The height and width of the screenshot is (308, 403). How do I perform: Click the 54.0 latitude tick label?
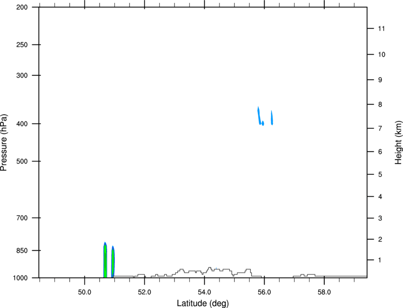(x=205, y=292)
